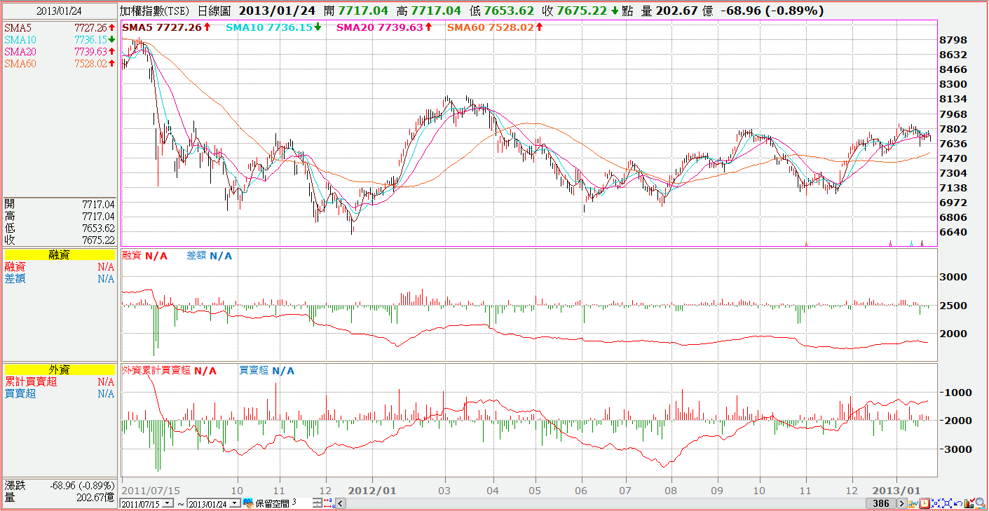Click the magnifying glass zoom icon
The width and height of the screenshot is (989, 511).
pyautogui.click(x=981, y=503)
